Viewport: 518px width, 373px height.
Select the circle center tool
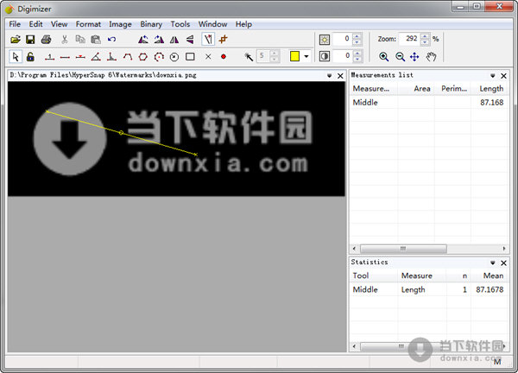coord(174,57)
